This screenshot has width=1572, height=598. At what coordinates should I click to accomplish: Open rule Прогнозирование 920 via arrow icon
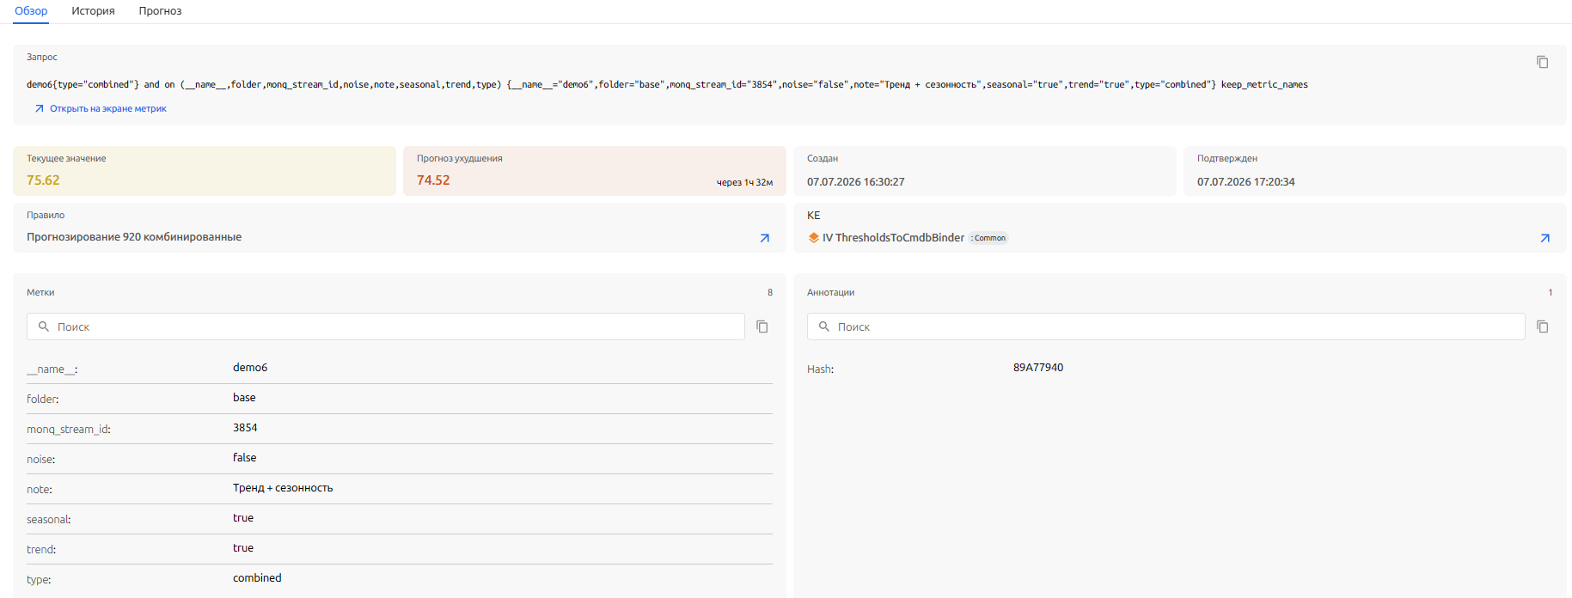764,238
